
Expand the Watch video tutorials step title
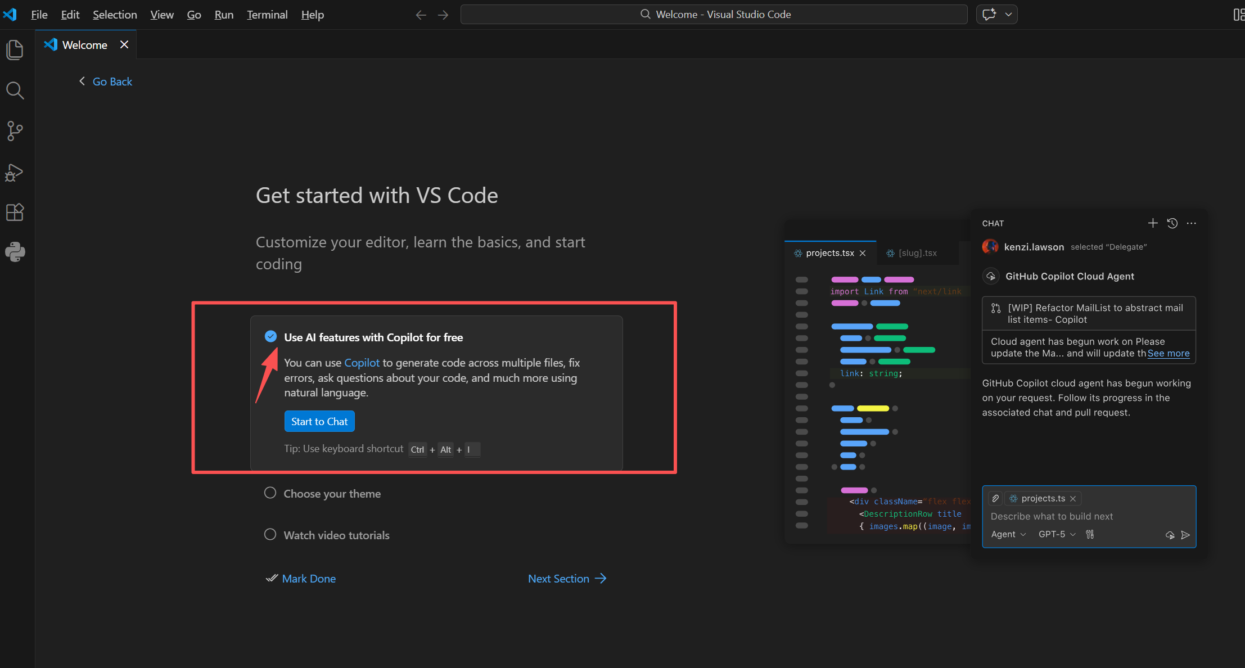point(337,535)
